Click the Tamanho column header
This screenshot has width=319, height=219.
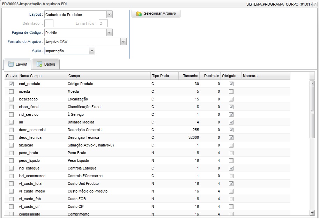coord(189,76)
